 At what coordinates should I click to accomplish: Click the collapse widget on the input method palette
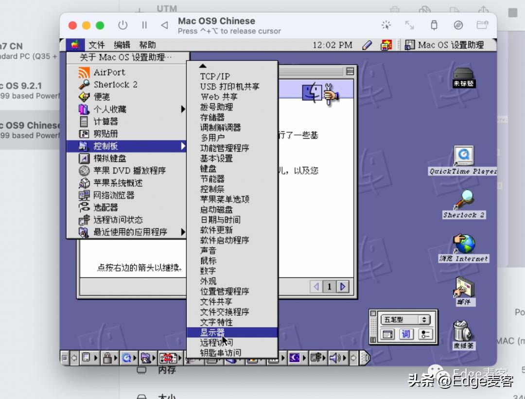click(373, 313)
